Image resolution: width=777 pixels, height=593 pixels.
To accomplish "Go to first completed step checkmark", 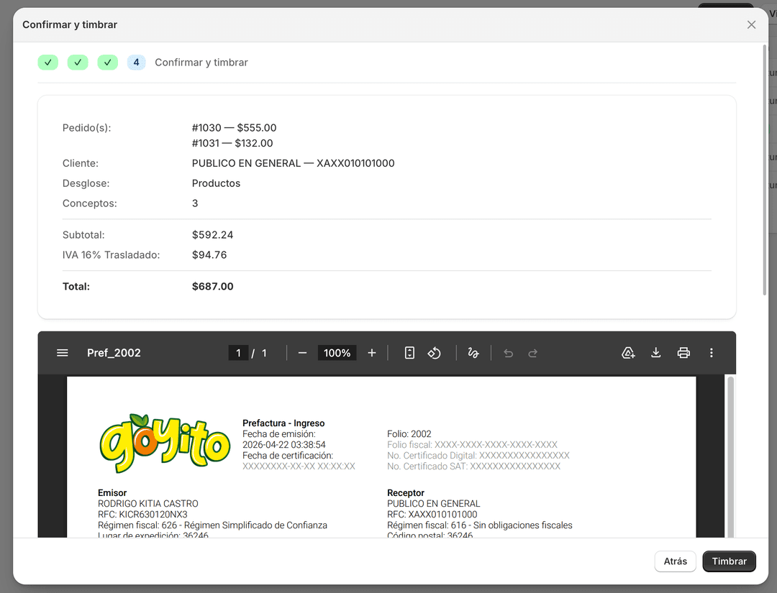I will tap(48, 63).
